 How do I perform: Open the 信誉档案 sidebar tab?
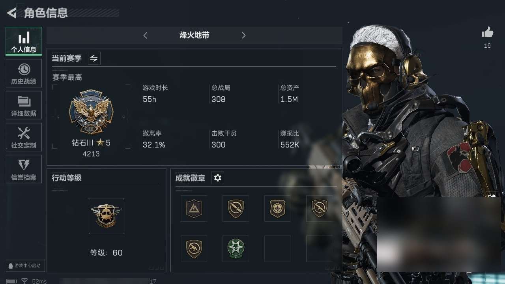[24, 169]
